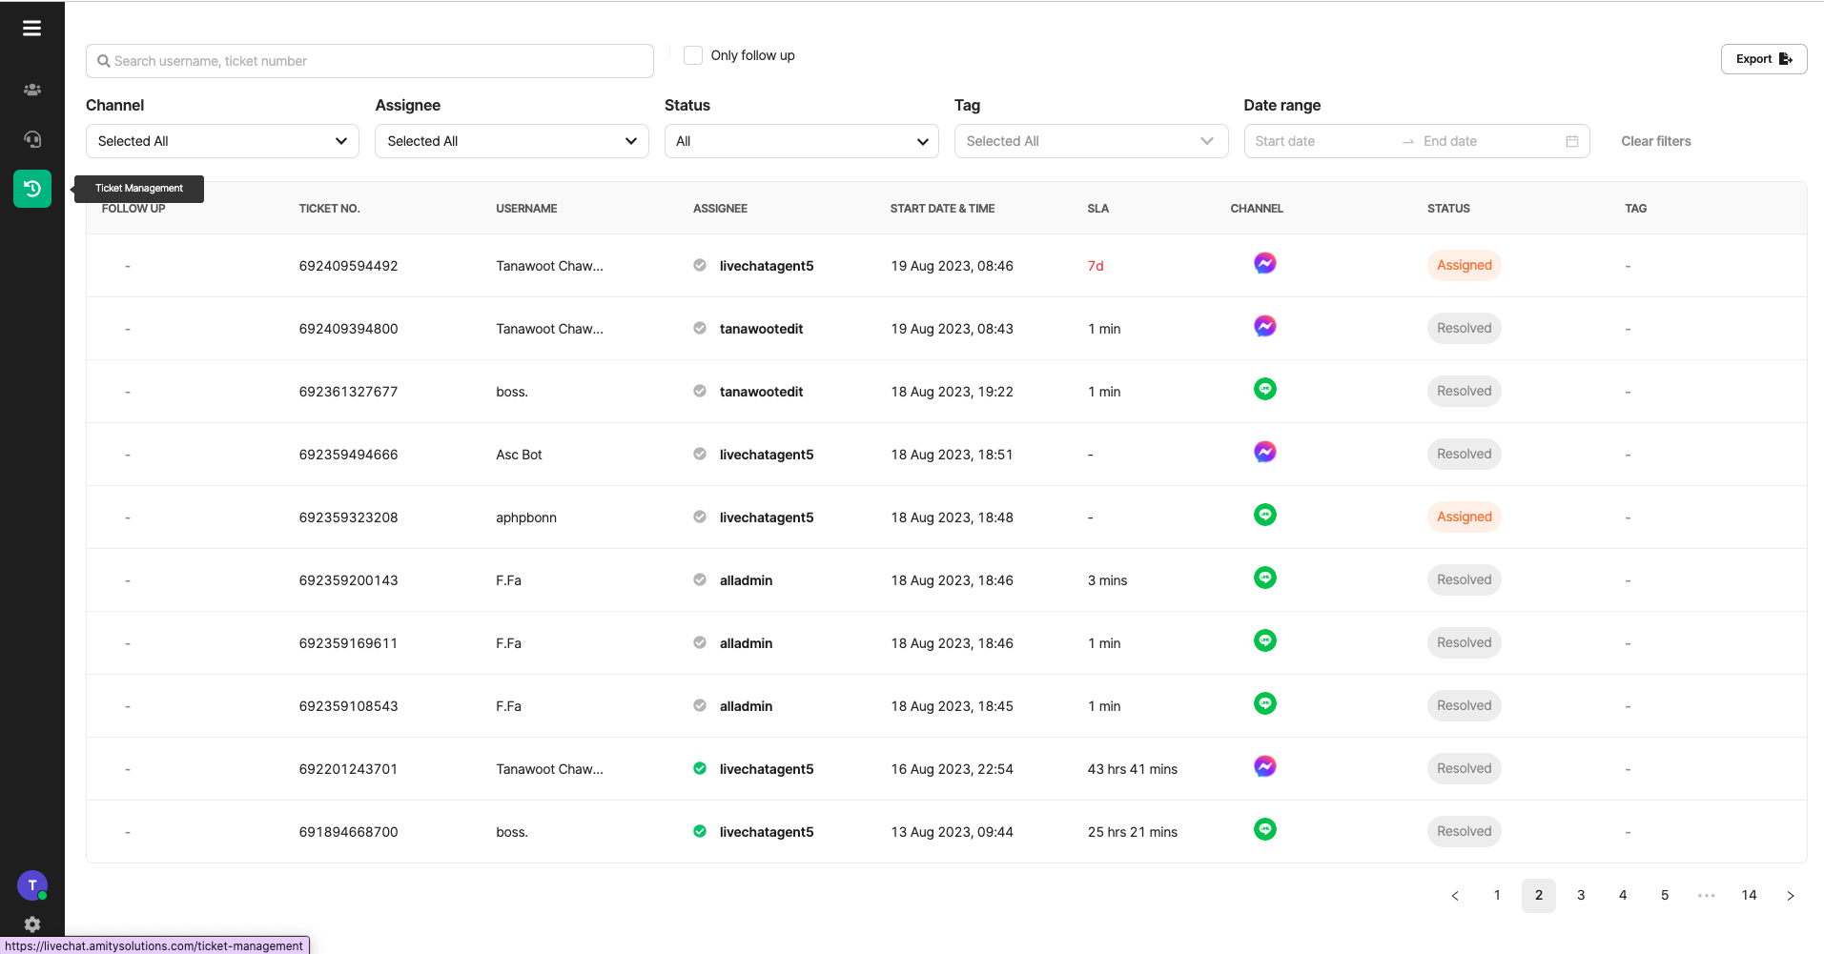
Task: Click the search username or ticket field
Action: (x=370, y=61)
